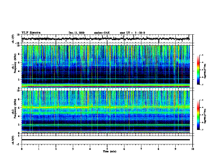Click the "4" kHz tick on ch.2 frequency axis

[x=19, y=116]
